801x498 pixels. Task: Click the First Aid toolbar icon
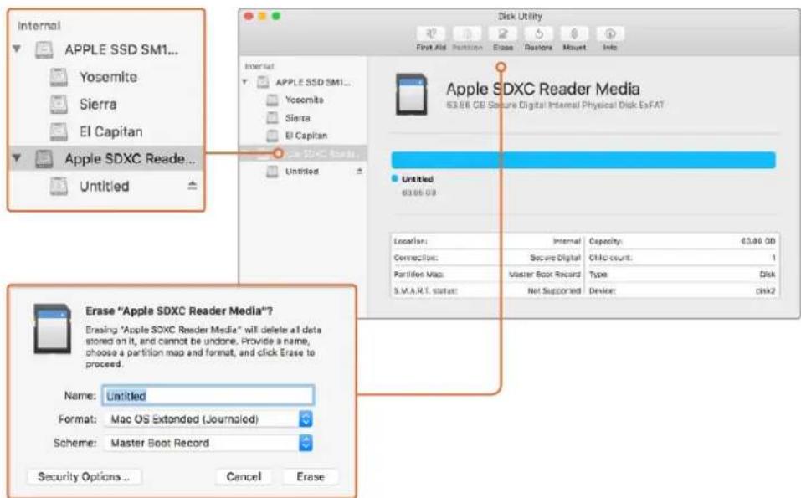[431, 33]
